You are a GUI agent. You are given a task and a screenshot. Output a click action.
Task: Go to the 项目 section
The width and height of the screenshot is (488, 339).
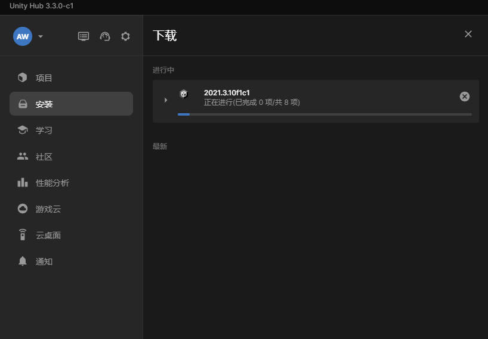[71, 77]
